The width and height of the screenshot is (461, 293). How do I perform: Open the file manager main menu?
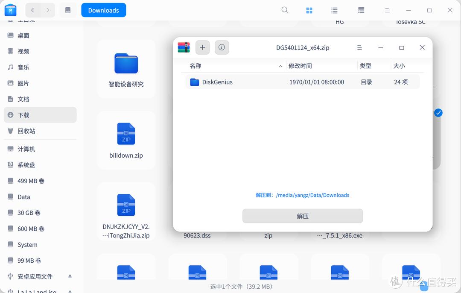pos(387,10)
